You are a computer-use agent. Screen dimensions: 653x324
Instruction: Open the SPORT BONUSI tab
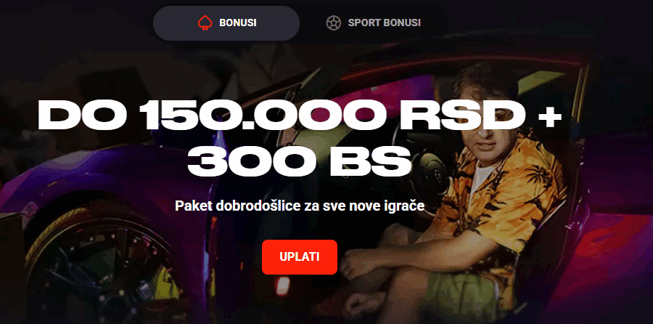[373, 23]
